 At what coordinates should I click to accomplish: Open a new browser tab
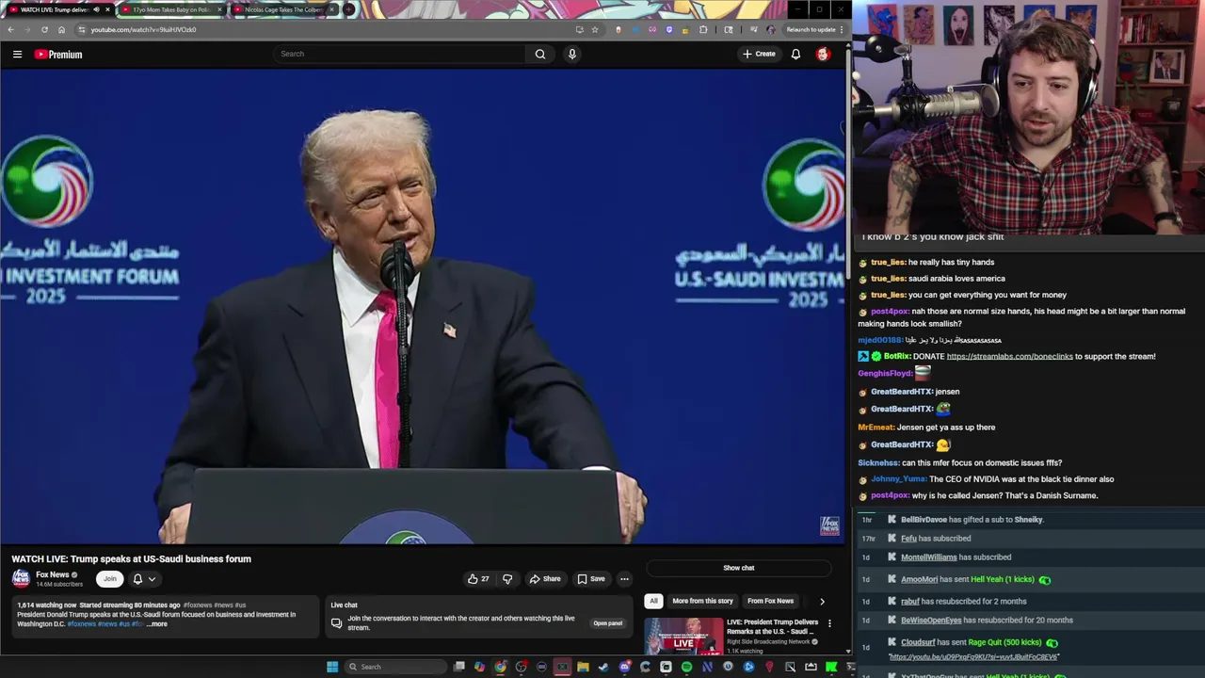tap(349, 9)
